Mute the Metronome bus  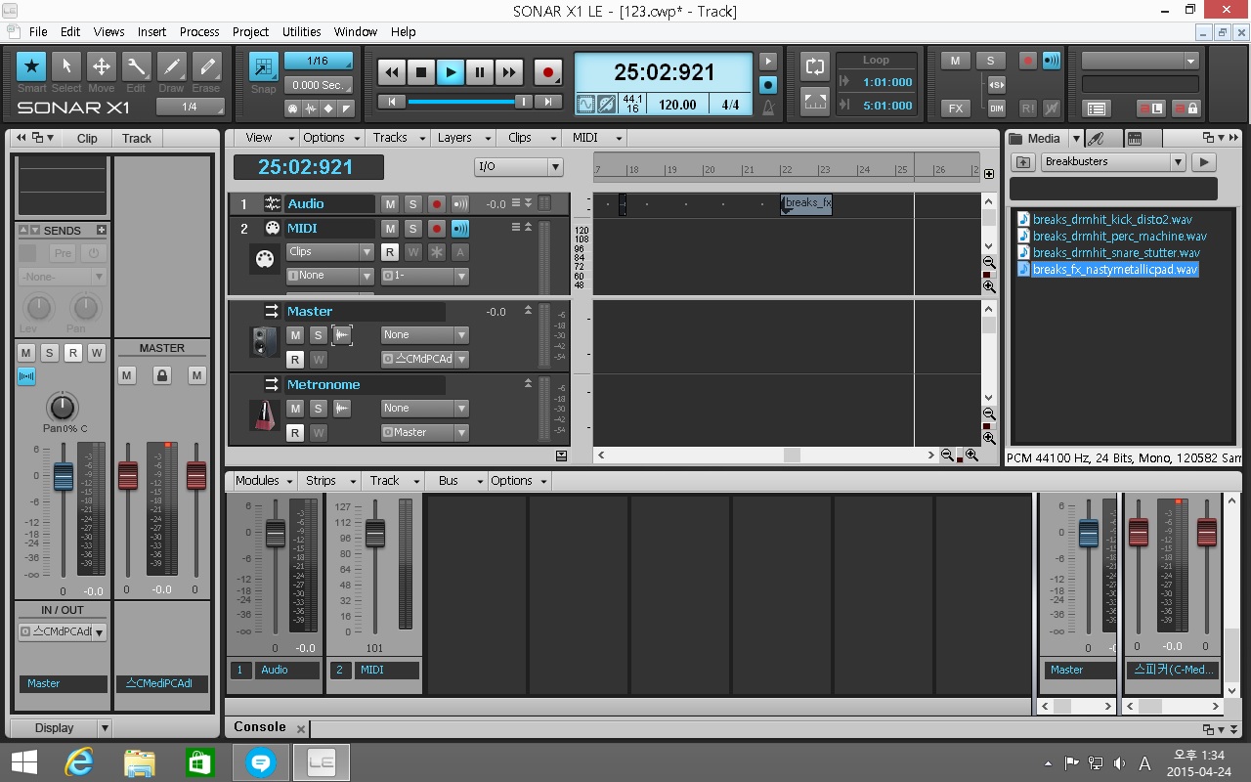[x=295, y=409]
